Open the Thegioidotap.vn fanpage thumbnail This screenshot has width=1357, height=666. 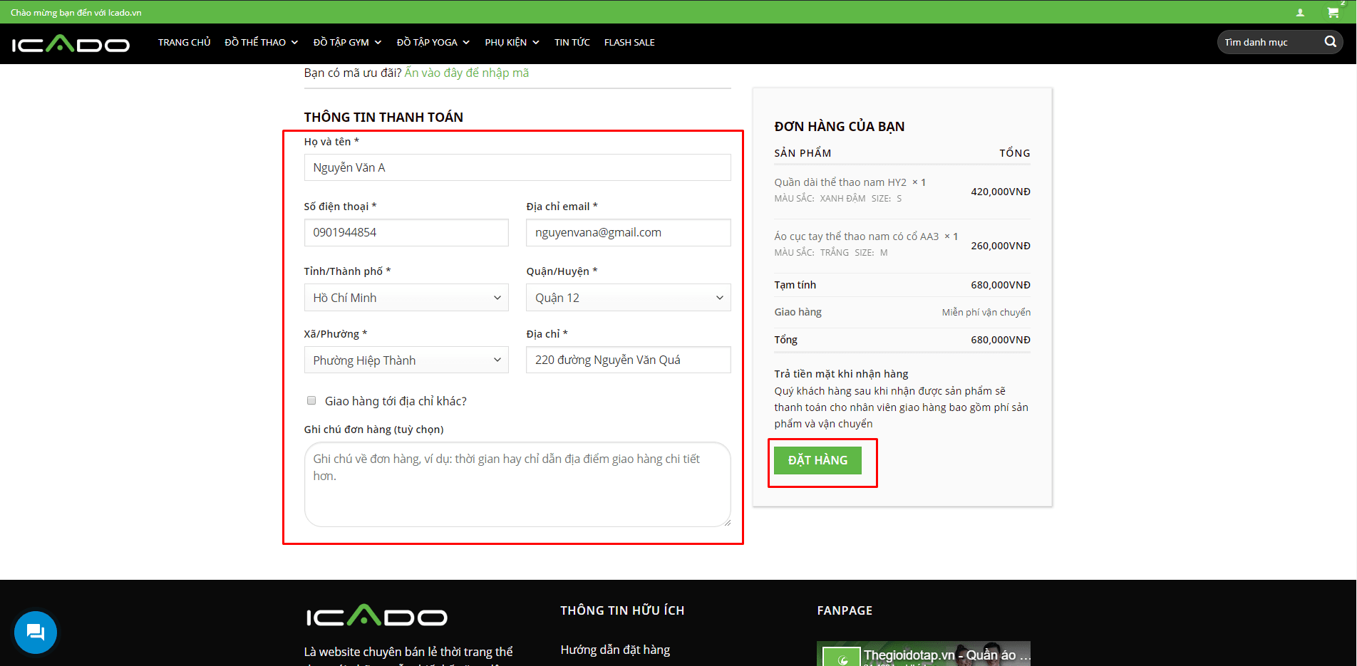[923, 654]
